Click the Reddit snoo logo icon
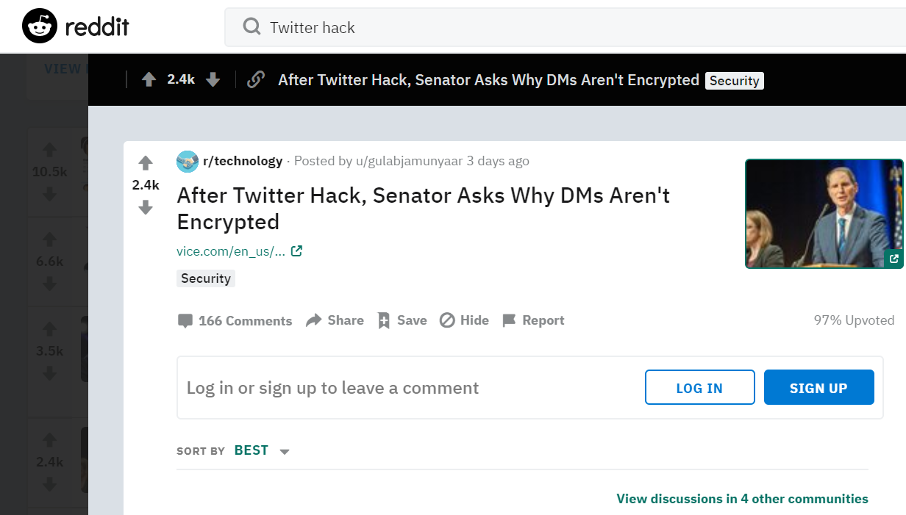The image size is (906, 515). (x=40, y=27)
